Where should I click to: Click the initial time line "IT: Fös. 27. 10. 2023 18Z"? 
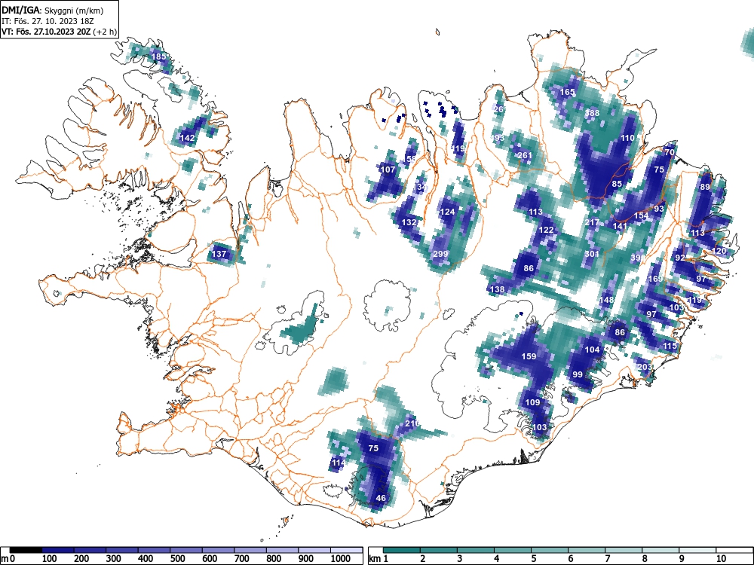(x=46, y=21)
